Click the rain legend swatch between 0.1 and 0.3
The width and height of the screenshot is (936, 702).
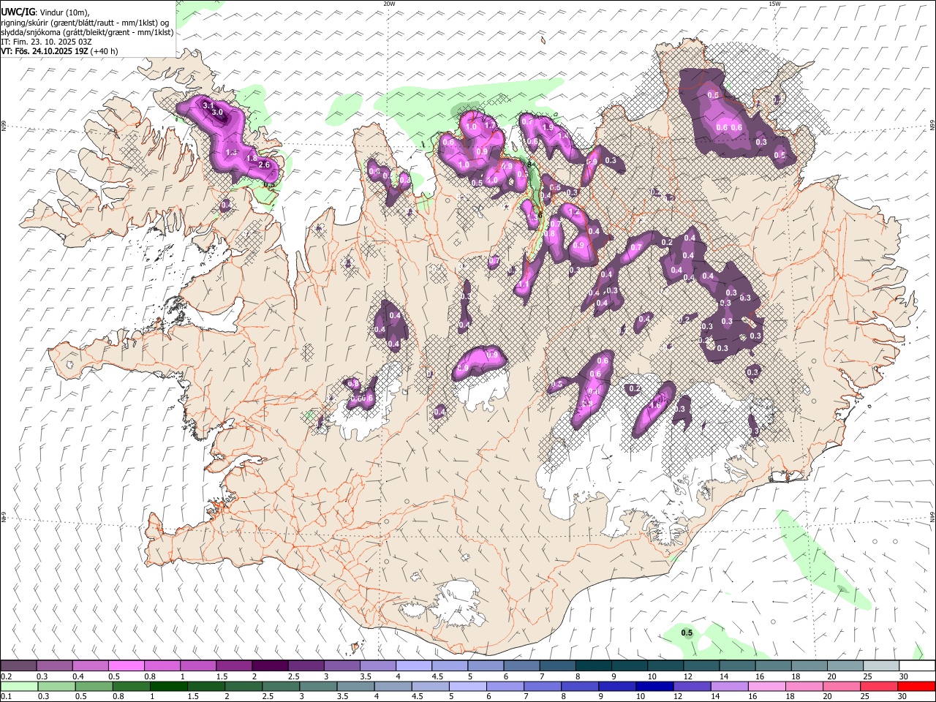pos(18,686)
